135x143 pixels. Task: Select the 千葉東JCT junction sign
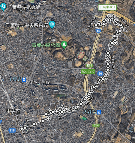click(107, 7)
